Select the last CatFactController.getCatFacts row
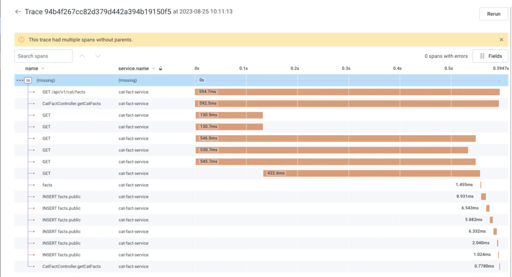Image resolution: width=512 pixels, height=277 pixels. coord(71,266)
